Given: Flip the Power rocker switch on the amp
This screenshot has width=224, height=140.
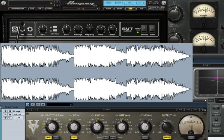Looking at the screenshot, I should [152, 29].
